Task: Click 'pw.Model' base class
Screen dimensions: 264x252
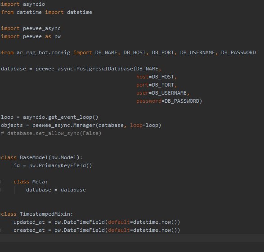Action: click(x=64, y=157)
